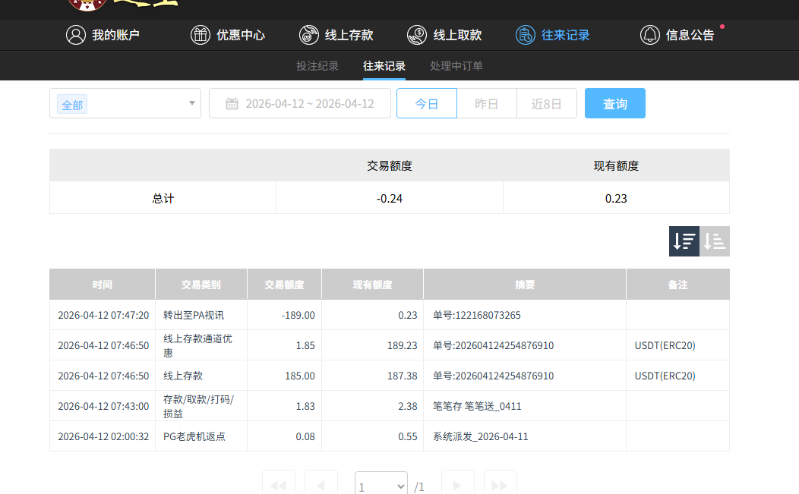Sort records in descending order
Viewport: 799px width, 494px height.
684,241
